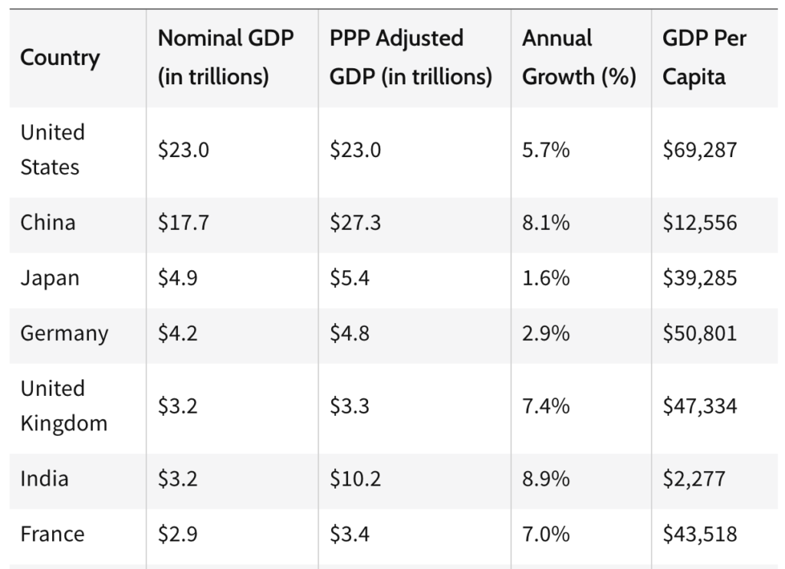
Task: Select the Japan country cell
Action: click(x=49, y=278)
